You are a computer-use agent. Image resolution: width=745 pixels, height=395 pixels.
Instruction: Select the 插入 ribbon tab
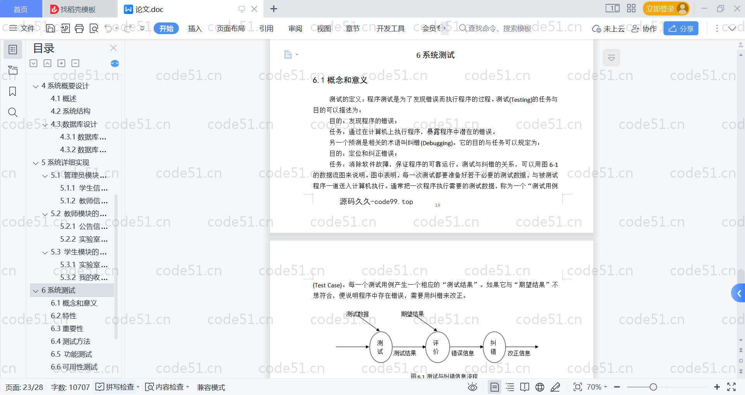coord(195,28)
